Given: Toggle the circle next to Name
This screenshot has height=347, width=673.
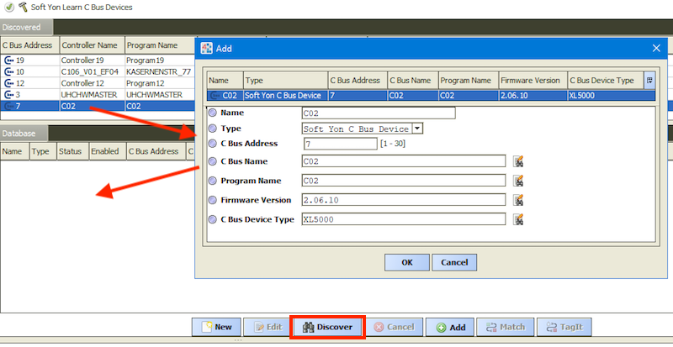Looking at the screenshot, I should click(212, 113).
